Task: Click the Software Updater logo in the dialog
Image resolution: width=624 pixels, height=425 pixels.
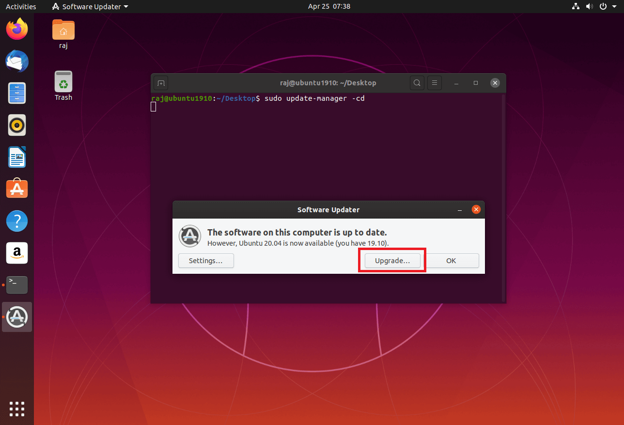Action: (x=190, y=236)
